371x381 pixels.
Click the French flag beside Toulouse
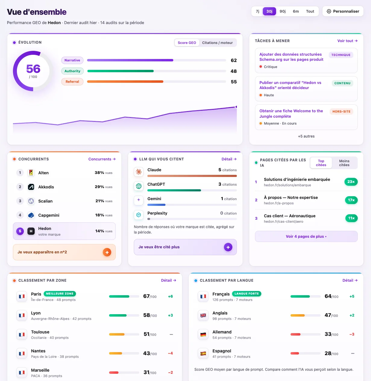pyautogui.click(x=22, y=334)
